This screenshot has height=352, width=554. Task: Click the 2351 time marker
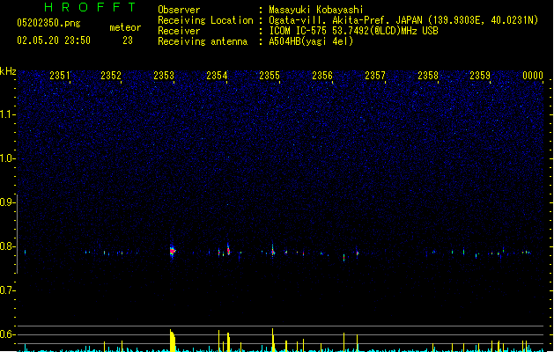tap(59, 76)
